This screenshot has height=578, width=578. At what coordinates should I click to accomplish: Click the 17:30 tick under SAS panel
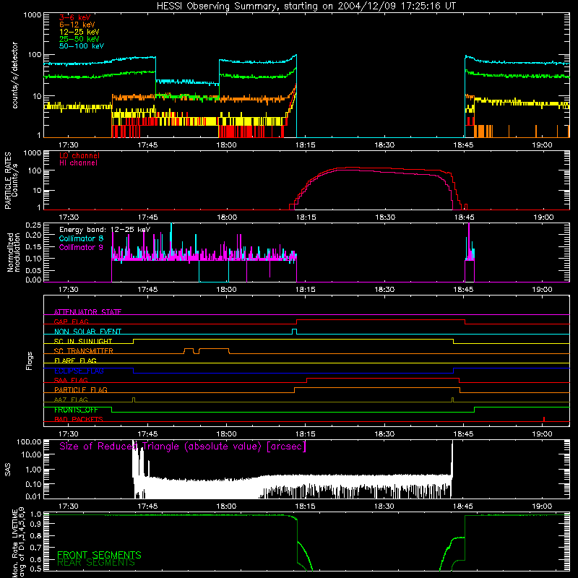tap(69, 506)
